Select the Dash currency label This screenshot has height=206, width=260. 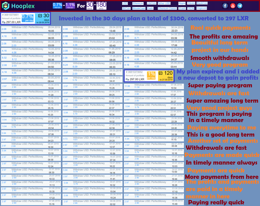pyautogui.click(x=150, y=8)
